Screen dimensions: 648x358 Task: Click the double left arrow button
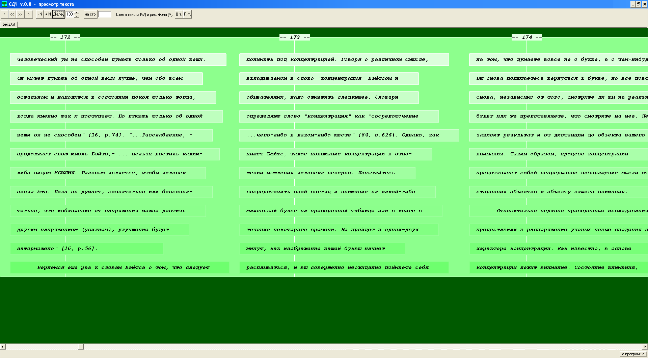pos(12,14)
